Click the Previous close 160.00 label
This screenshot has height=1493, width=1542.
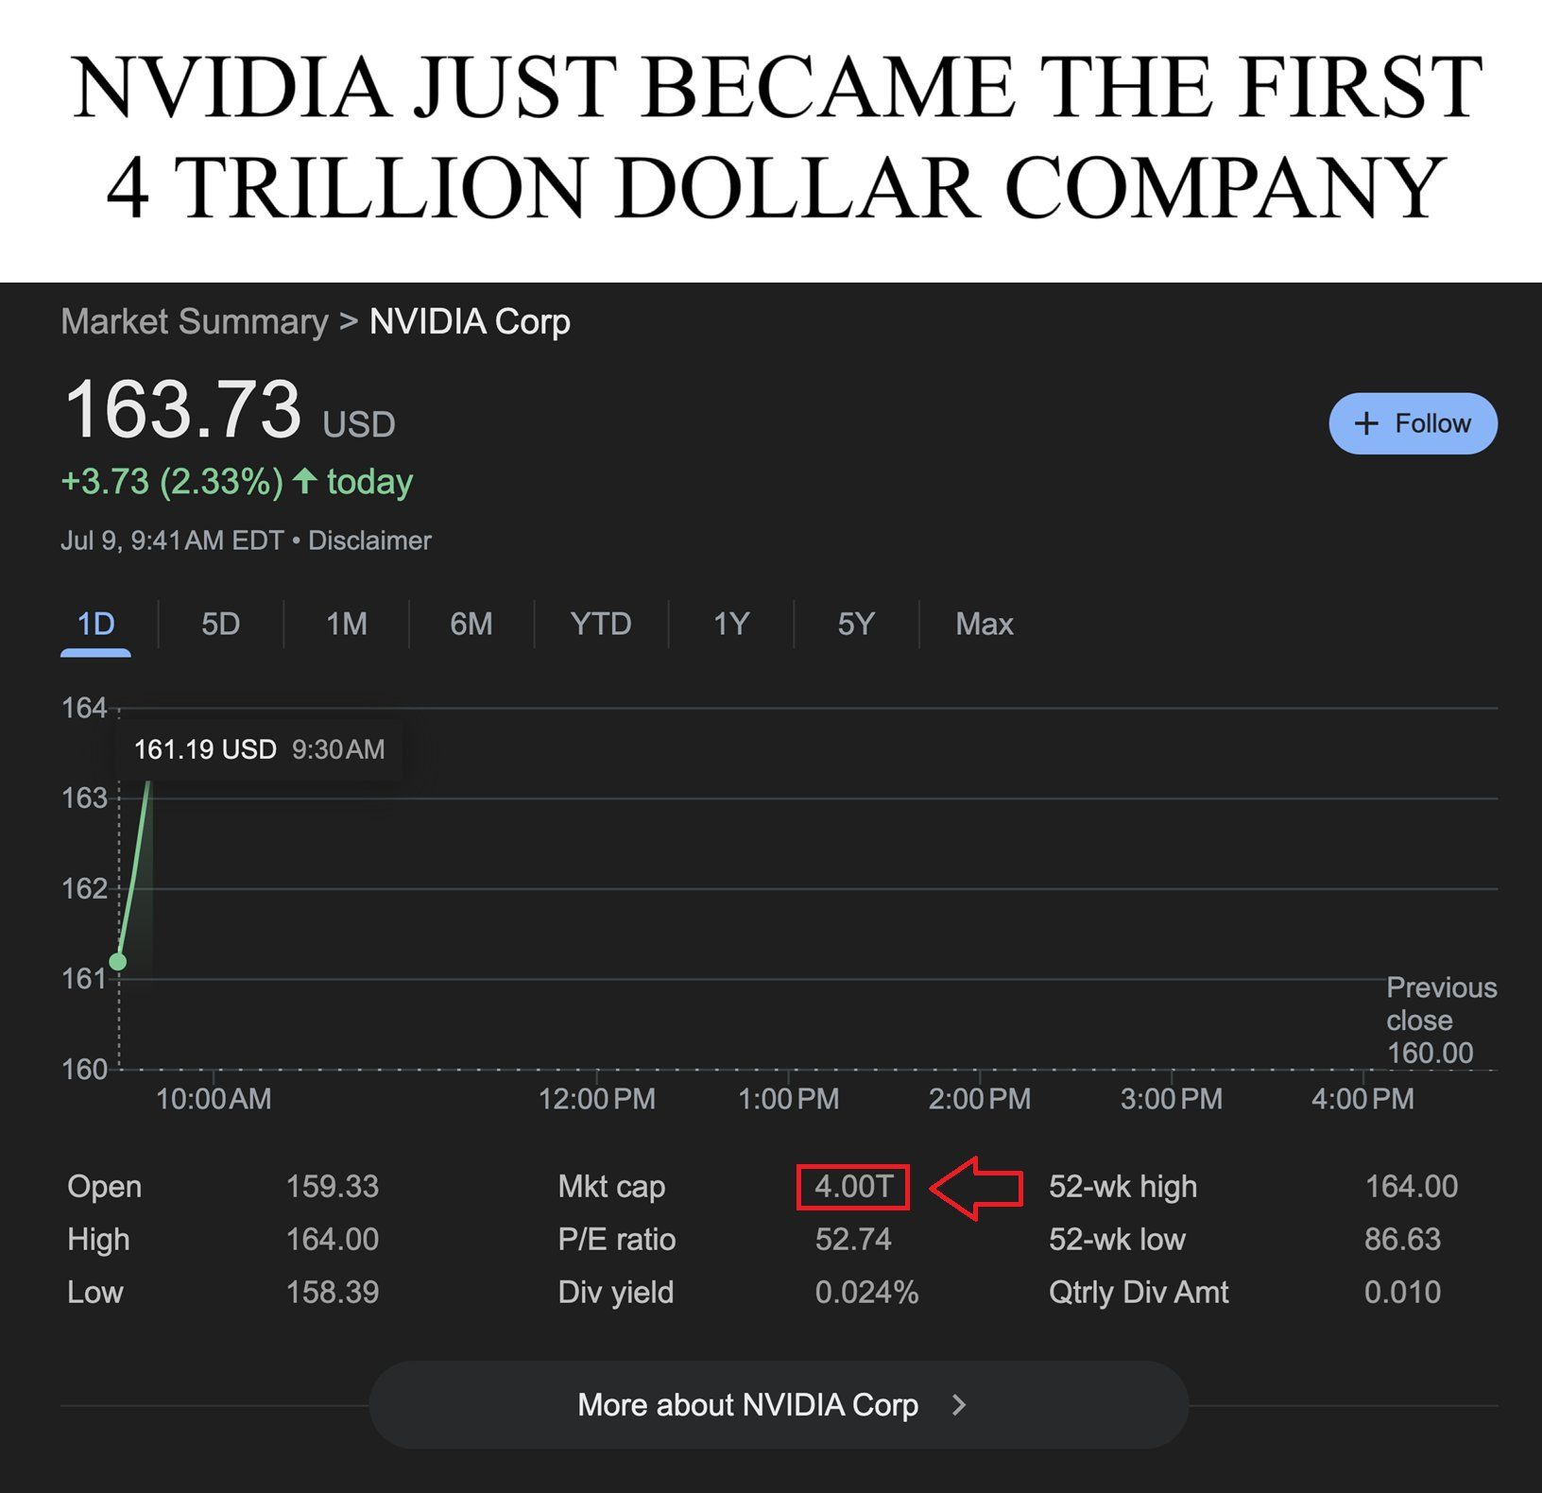pyautogui.click(x=1440, y=1021)
